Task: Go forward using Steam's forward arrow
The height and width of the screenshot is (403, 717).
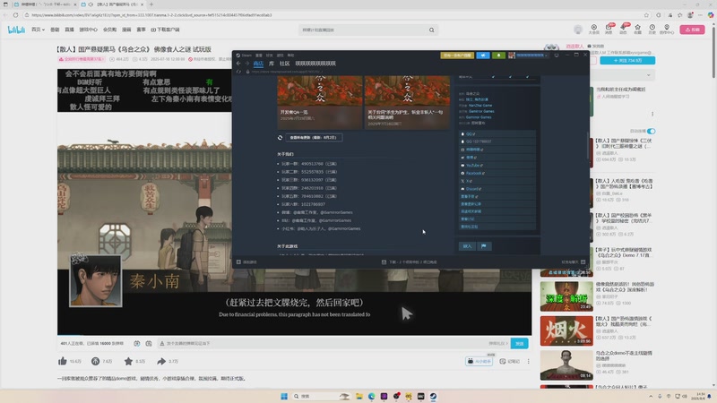Action: pyautogui.click(x=246, y=64)
